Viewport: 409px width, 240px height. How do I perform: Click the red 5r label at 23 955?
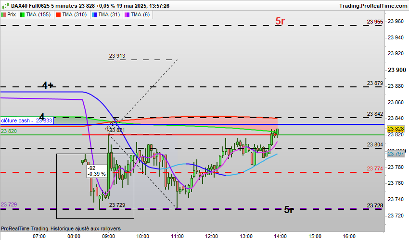280,21
